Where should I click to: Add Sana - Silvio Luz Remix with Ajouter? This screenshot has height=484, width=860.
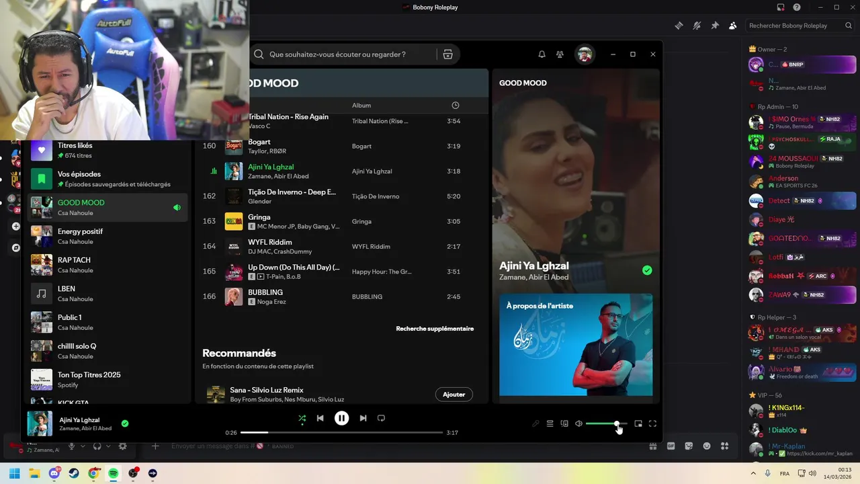coord(454,395)
